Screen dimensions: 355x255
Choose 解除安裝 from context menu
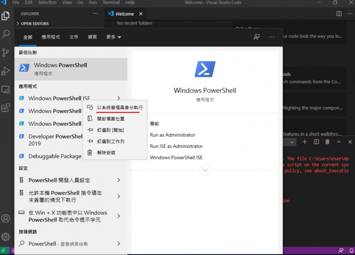pos(115,153)
